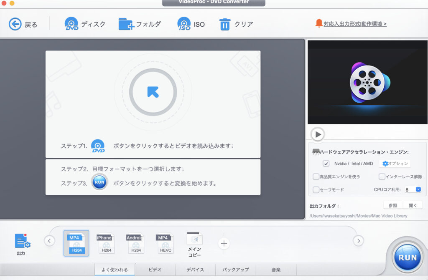The height and width of the screenshot is (280, 428).
Task: Click the orange notification bell icon
Action: tap(319, 23)
